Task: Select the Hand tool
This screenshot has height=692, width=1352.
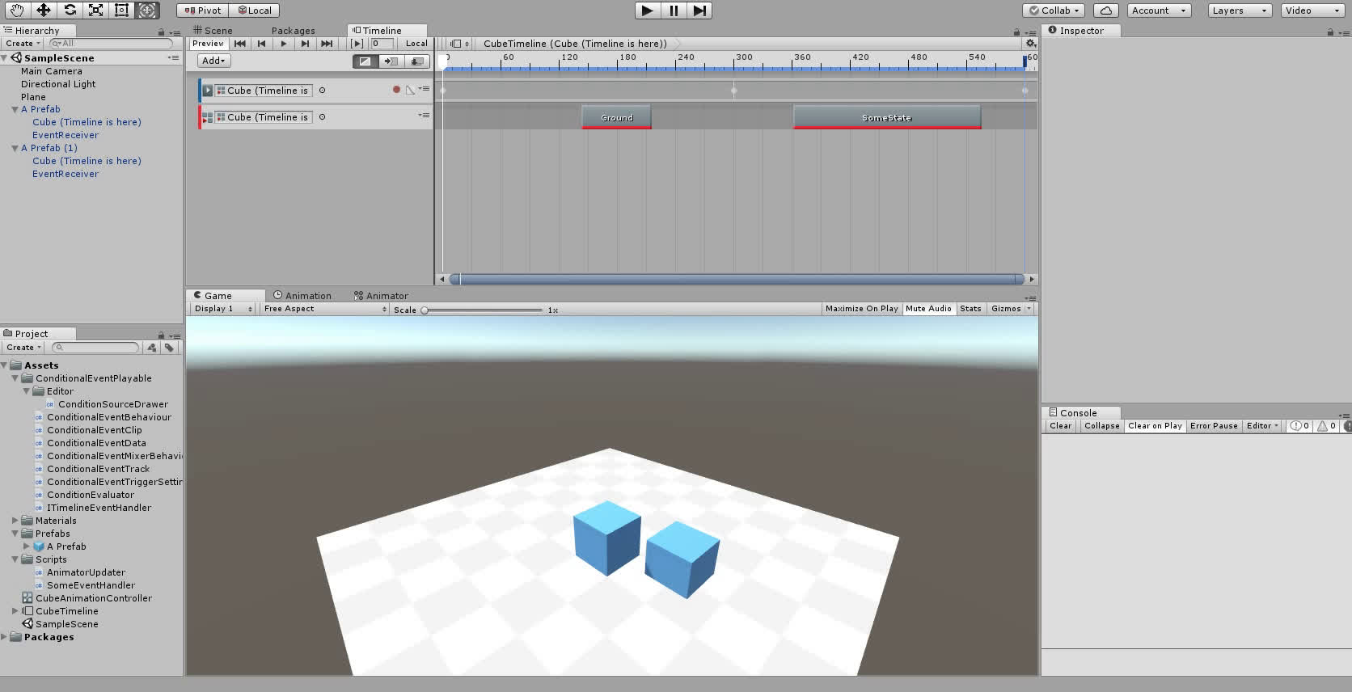Action: pyautogui.click(x=17, y=11)
